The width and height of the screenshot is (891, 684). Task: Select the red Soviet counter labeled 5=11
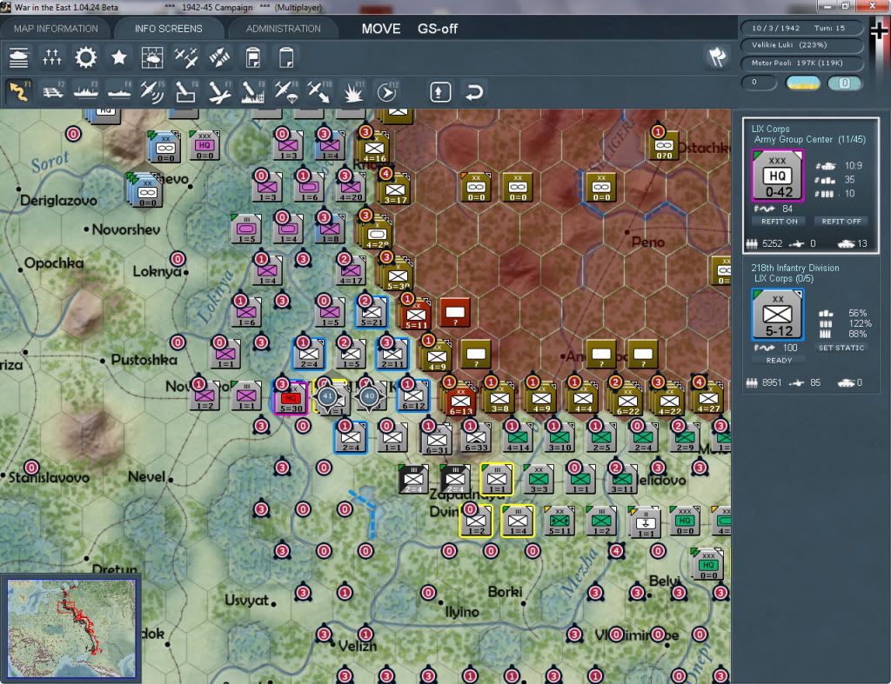(415, 315)
